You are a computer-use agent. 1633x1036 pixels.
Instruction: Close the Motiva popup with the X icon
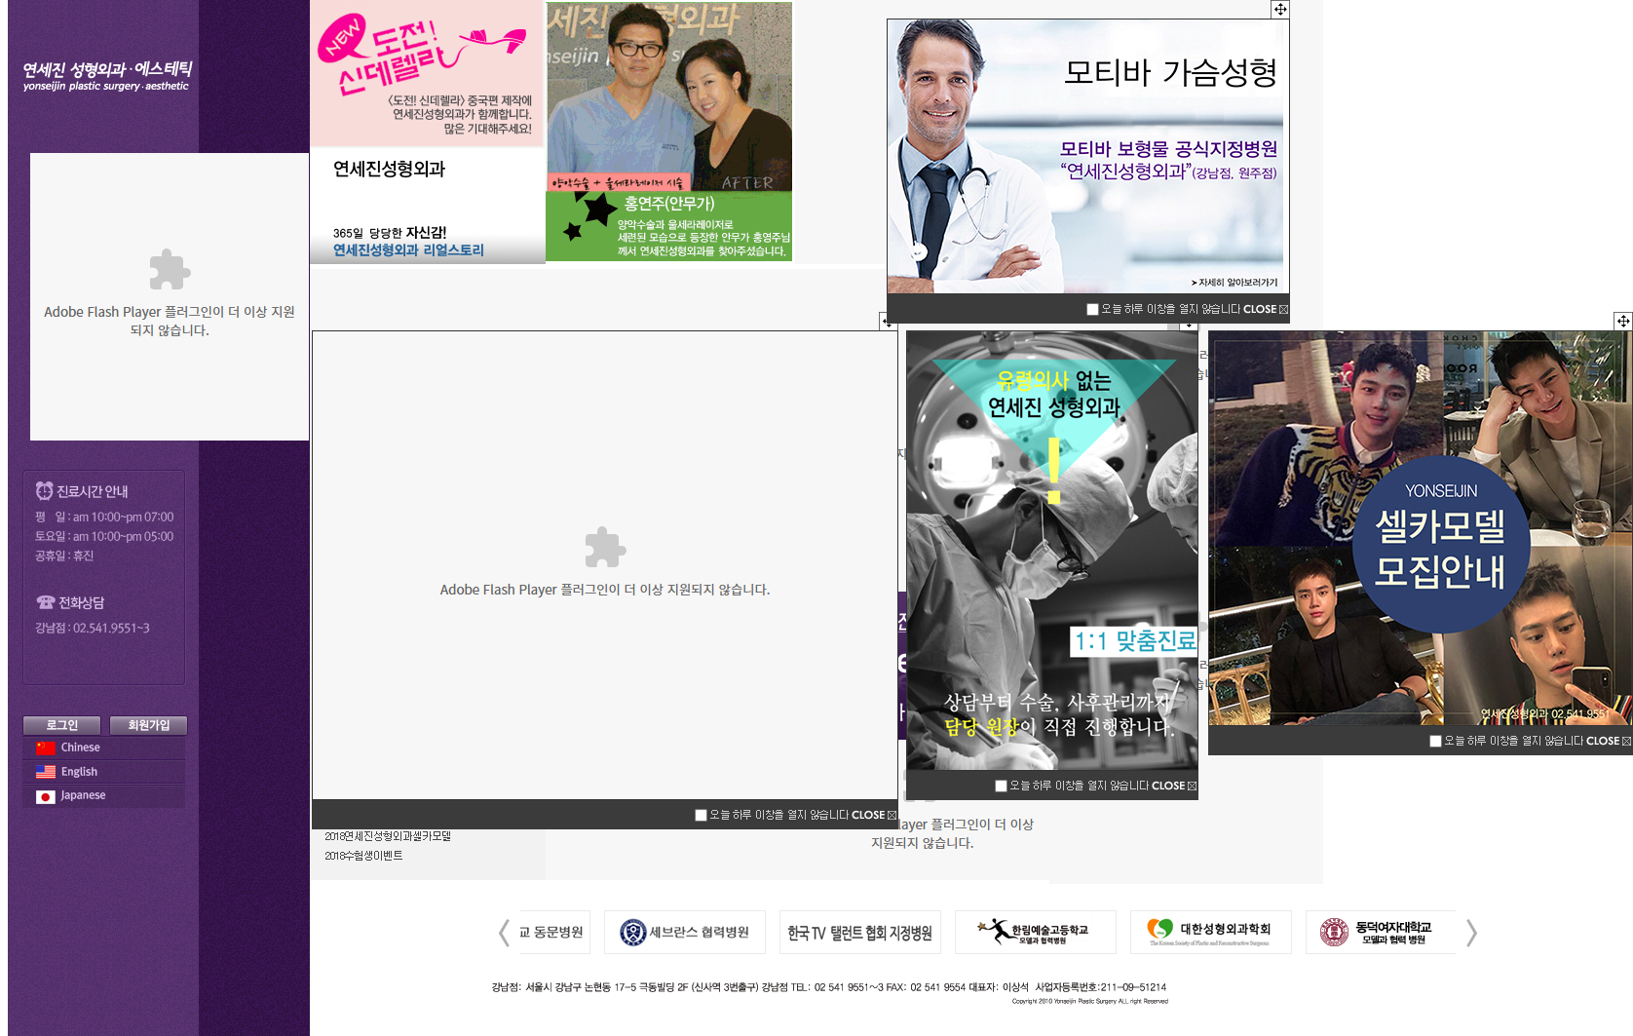(x=1283, y=309)
